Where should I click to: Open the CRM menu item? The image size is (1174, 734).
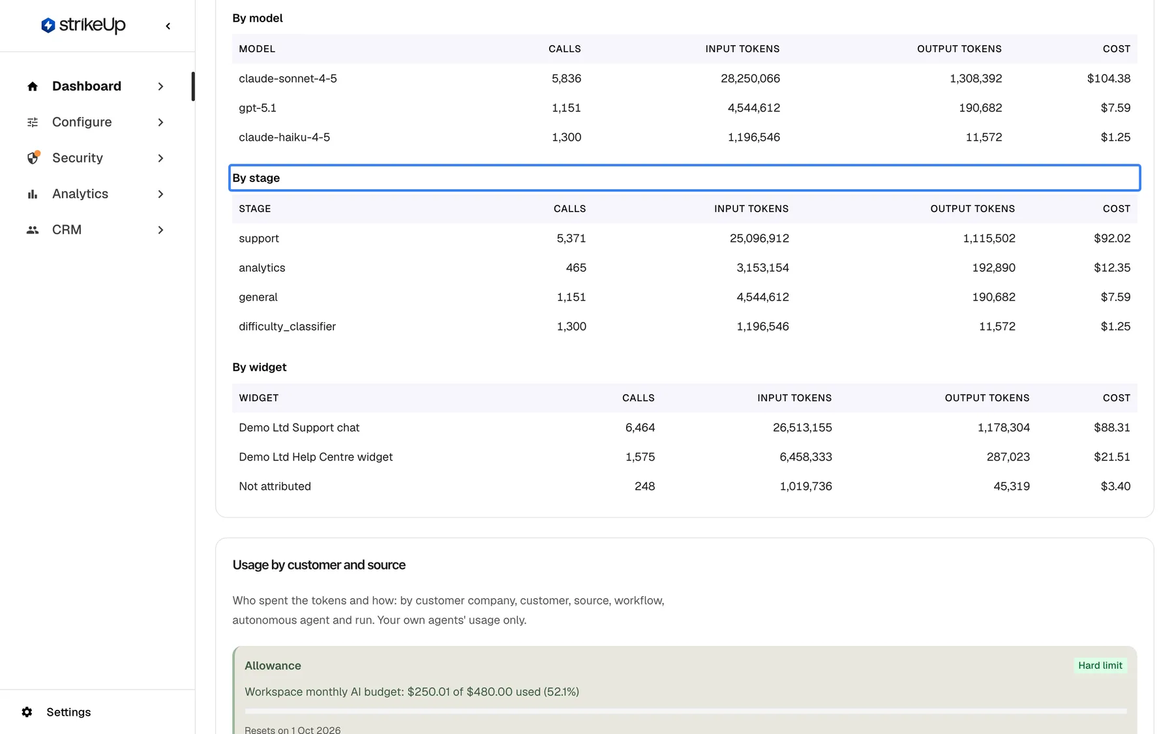click(x=97, y=230)
